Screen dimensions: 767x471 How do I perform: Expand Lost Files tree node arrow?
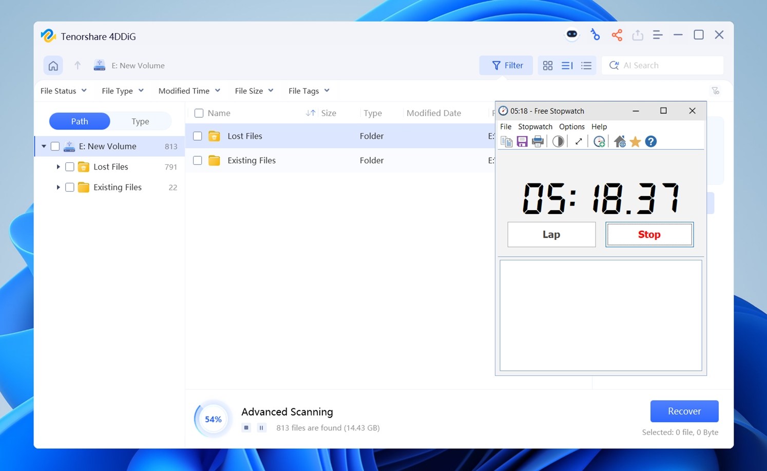coord(58,167)
